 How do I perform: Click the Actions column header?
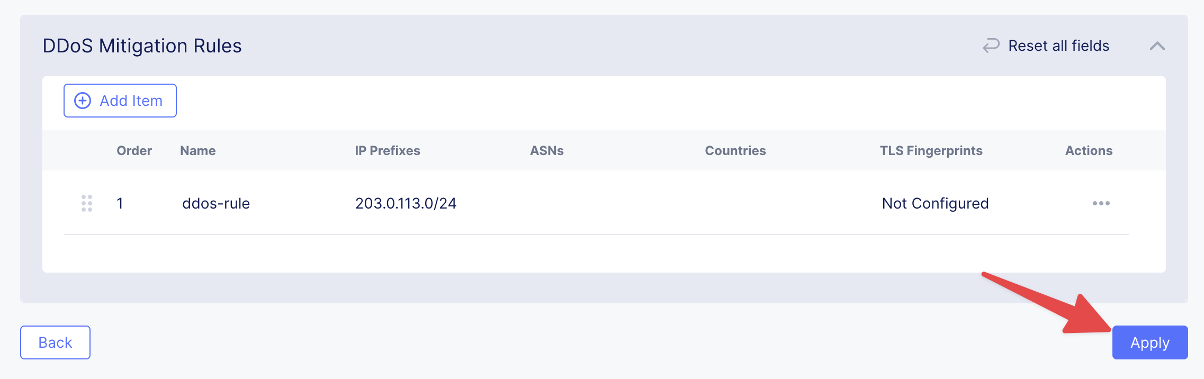click(1089, 151)
